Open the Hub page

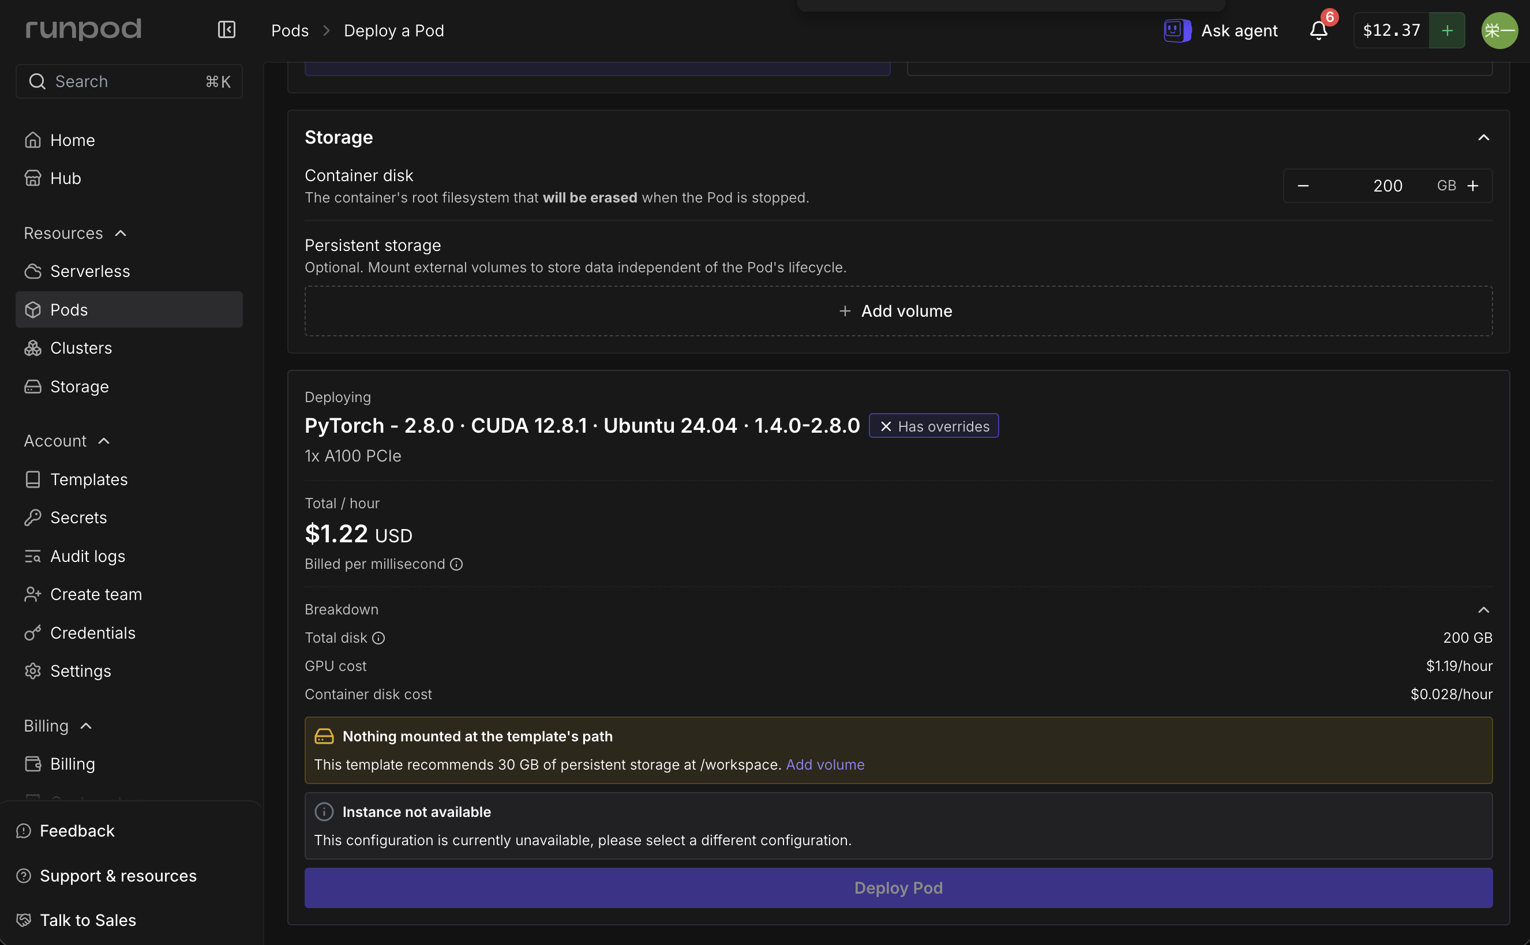tap(129, 178)
